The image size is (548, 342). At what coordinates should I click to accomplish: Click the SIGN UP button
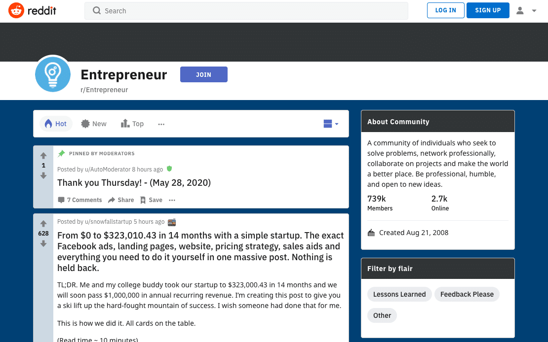point(488,10)
